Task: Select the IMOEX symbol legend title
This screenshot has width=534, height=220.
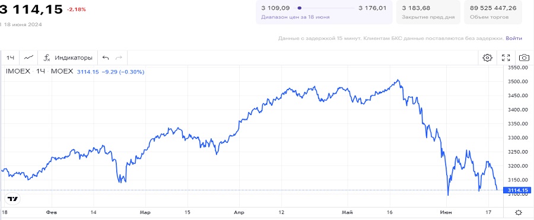Action: tap(18, 72)
